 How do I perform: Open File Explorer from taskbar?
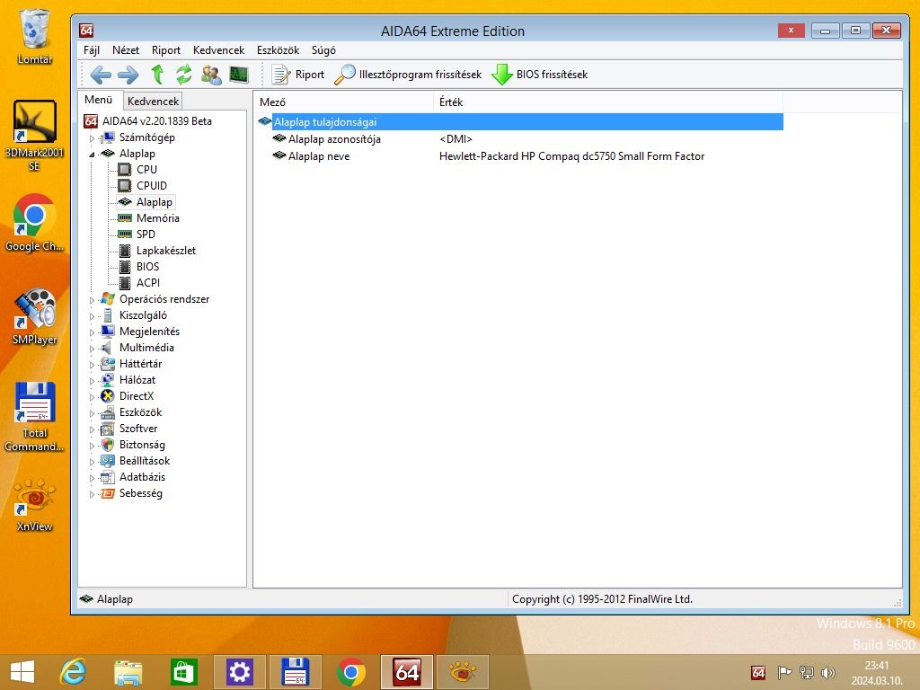pos(128,672)
